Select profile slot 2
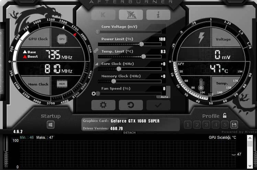This screenshot has height=170, width=257. 197,125
